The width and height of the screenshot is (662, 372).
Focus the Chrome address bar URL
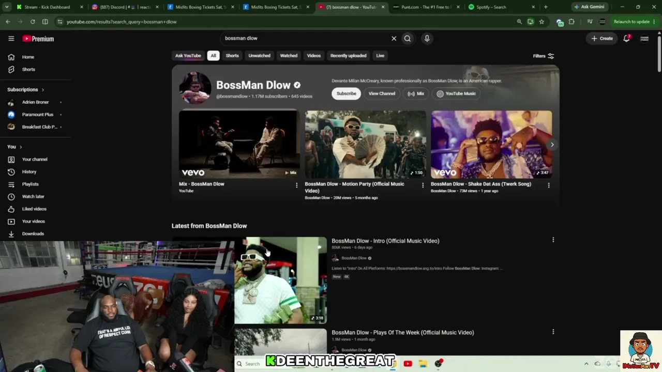coord(122,22)
